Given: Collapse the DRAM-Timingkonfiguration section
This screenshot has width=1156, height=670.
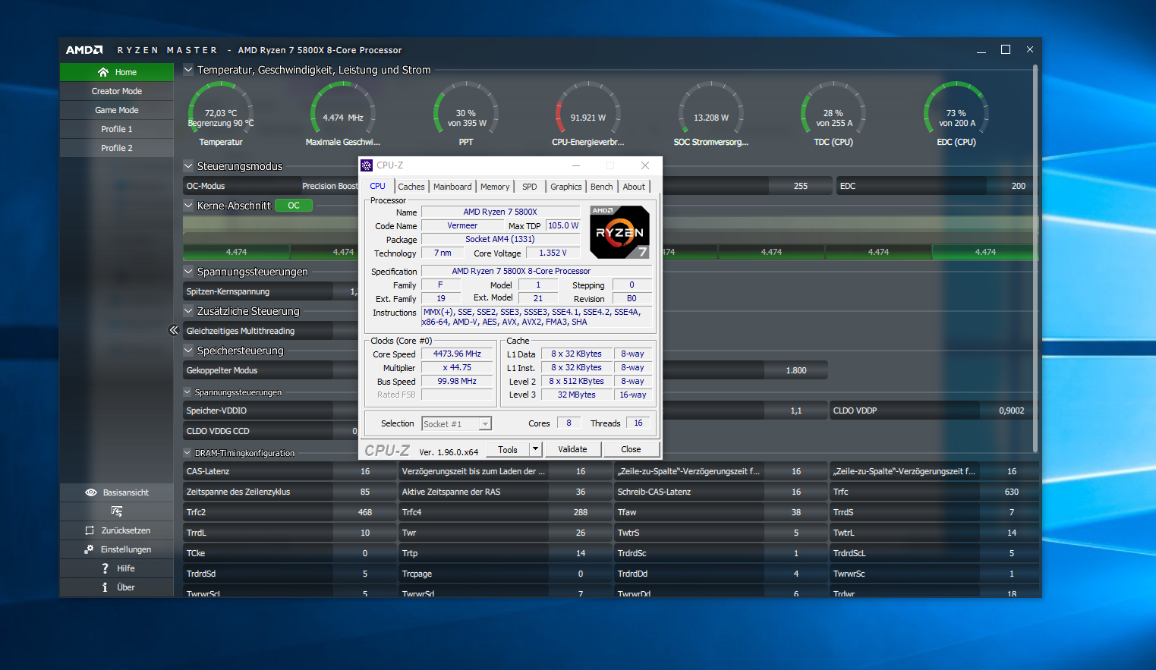Looking at the screenshot, I should pos(187,453).
